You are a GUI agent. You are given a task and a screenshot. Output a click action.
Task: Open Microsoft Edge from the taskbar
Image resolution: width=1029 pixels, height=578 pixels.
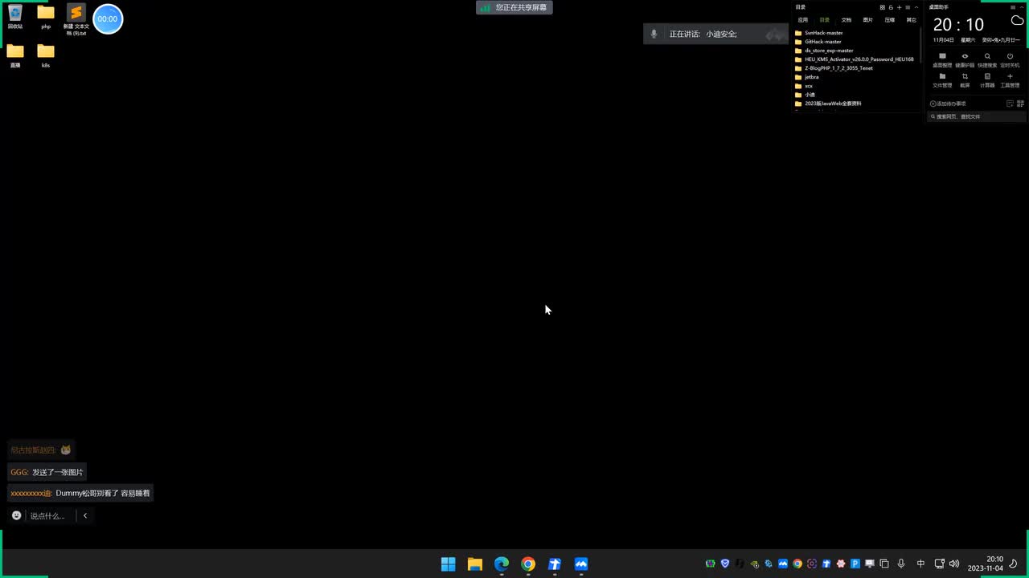tap(501, 564)
